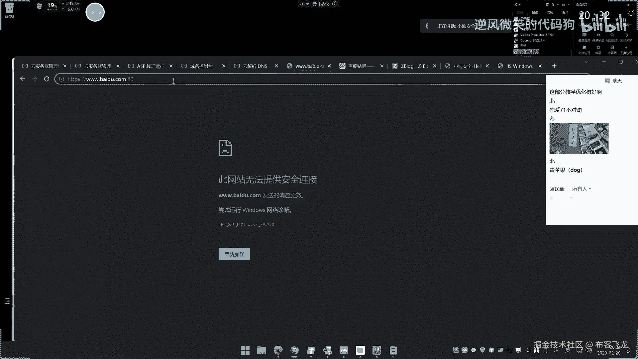This screenshot has height=359, width=638.
Task: Expand the 所有人 recipient dropdown
Action: tap(582, 189)
